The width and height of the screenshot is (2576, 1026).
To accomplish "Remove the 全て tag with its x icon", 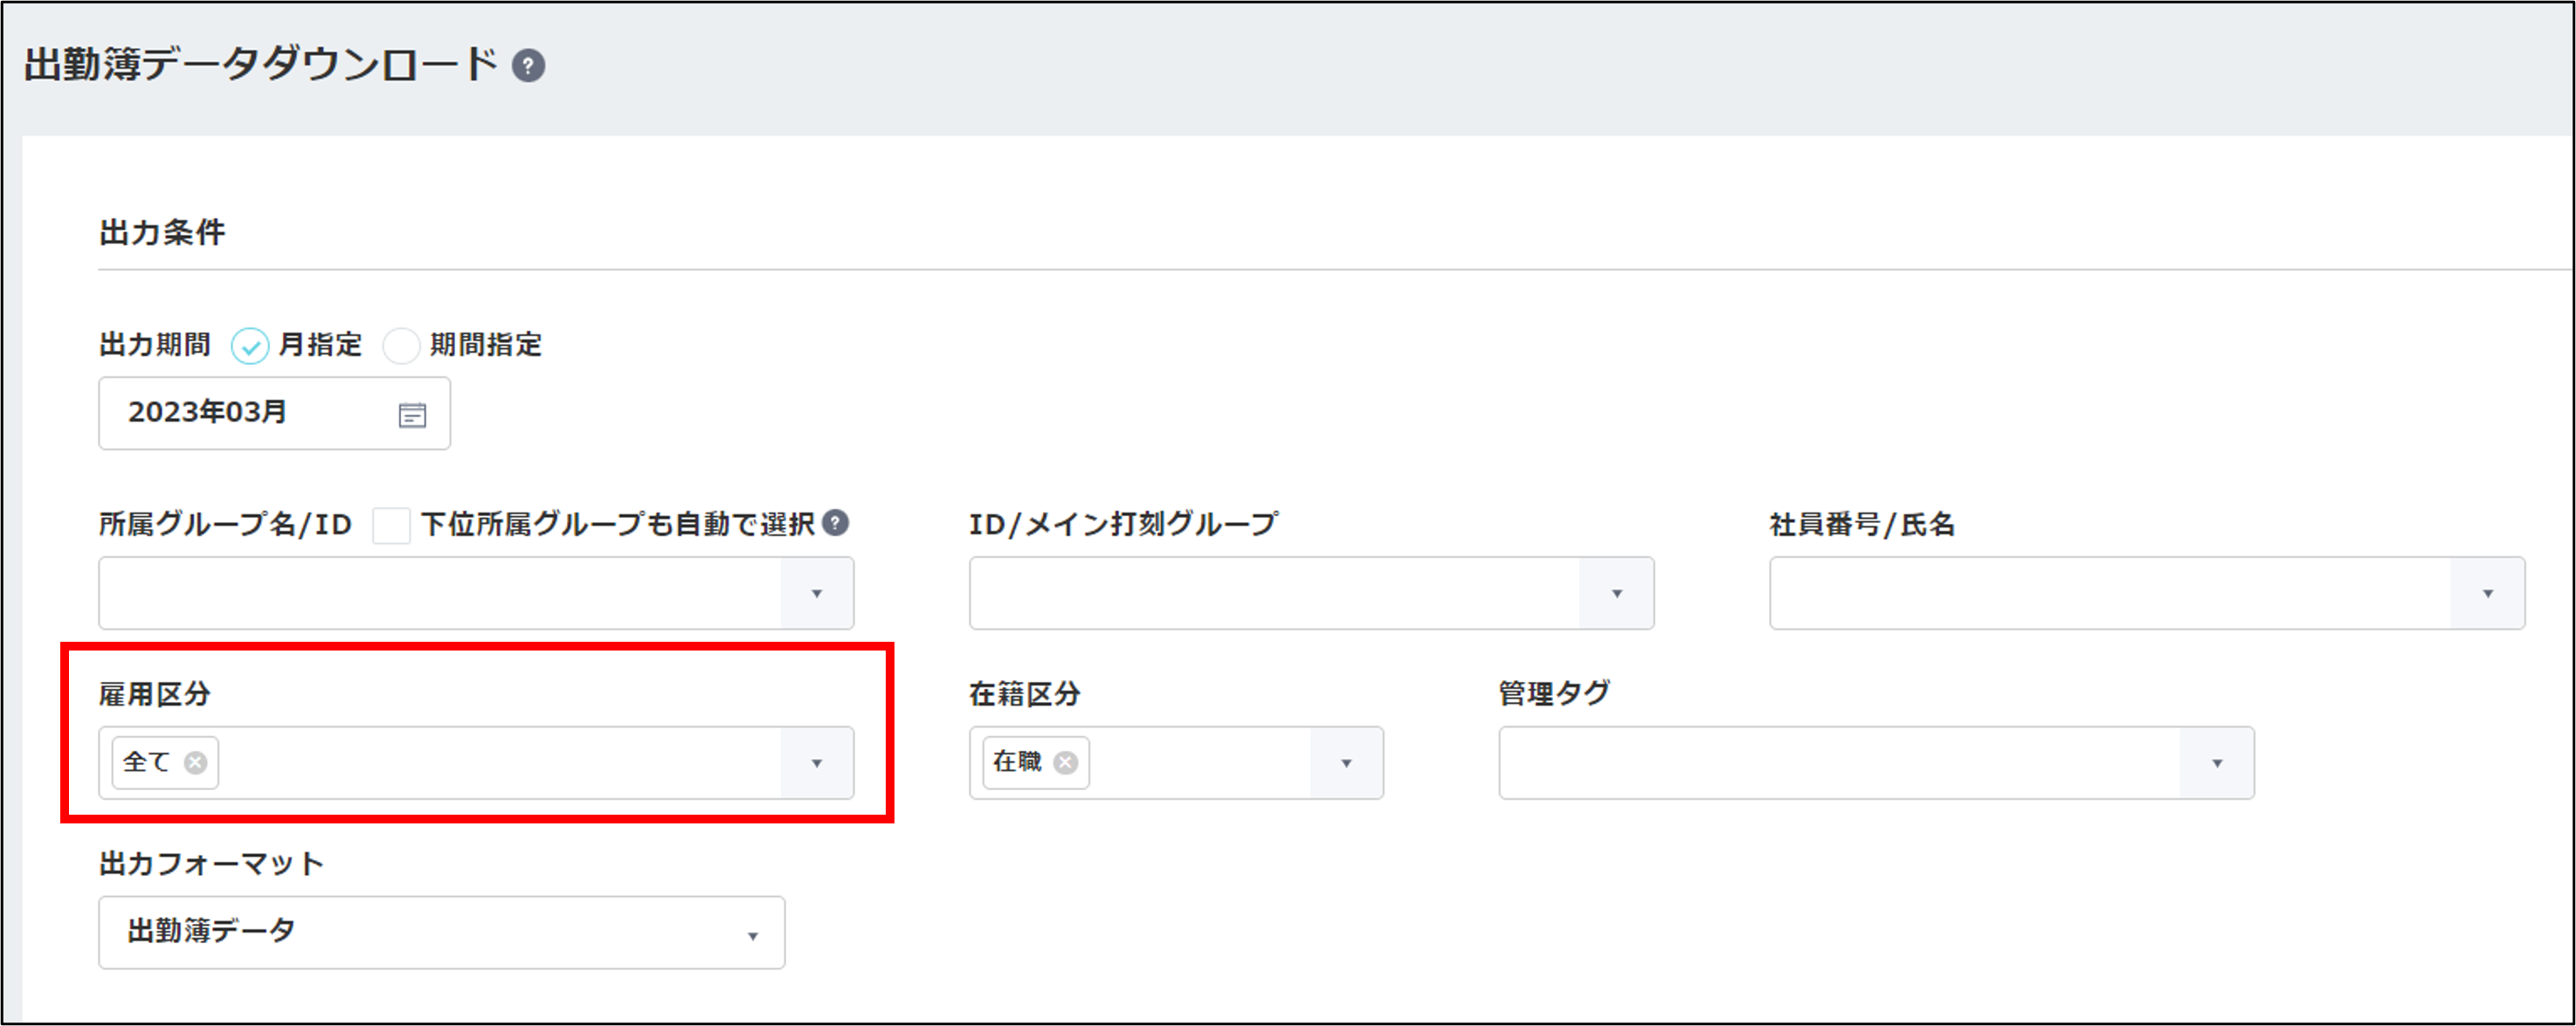I will point(196,762).
